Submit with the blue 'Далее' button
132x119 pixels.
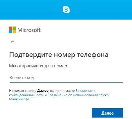tap(108, 113)
